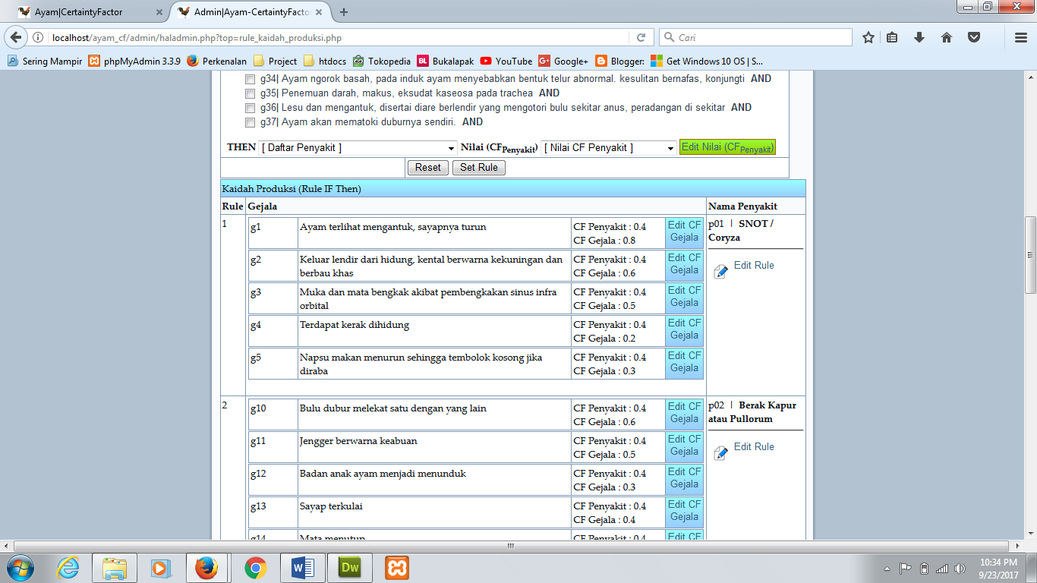The image size is (1037, 583).
Task: Open the Google+ bookmark
Action: click(563, 61)
